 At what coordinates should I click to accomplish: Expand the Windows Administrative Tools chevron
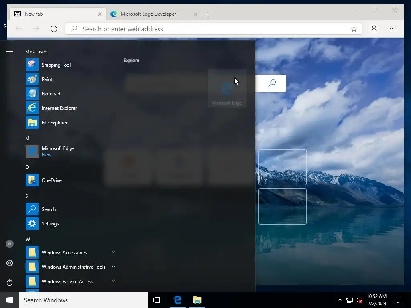pyautogui.click(x=114, y=267)
